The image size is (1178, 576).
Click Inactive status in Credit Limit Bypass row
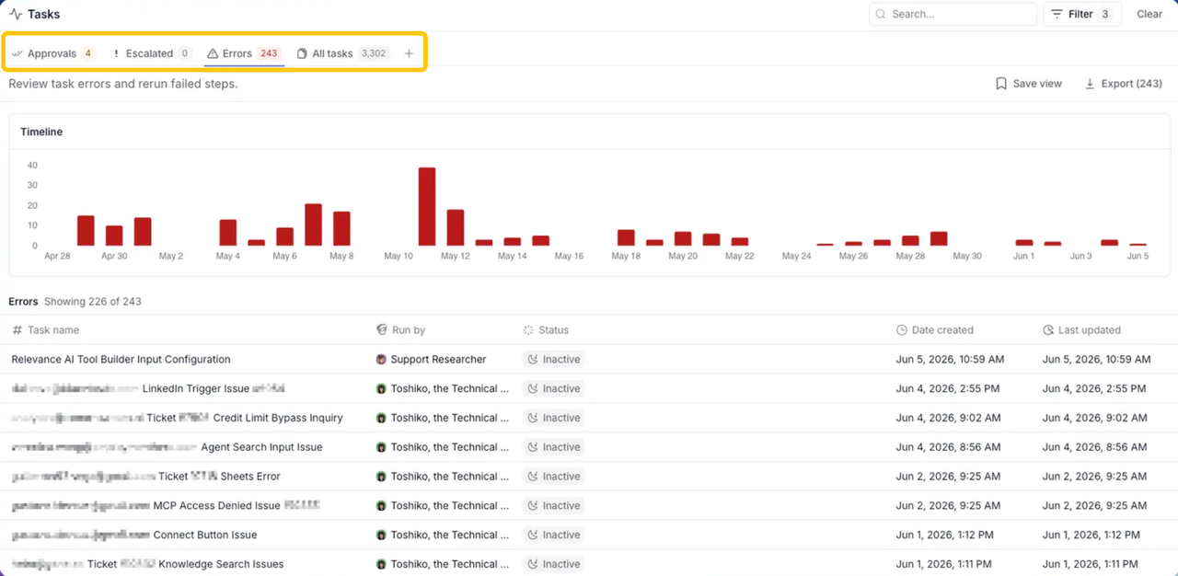pyautogui.click(x=554, y=418)
